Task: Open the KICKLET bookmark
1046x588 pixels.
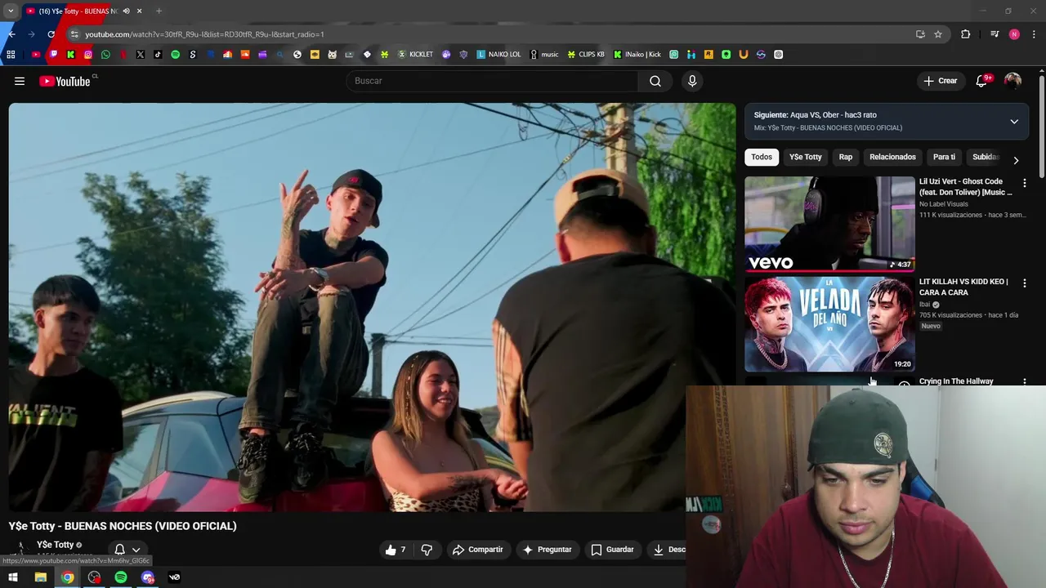Action: [415, 55]
